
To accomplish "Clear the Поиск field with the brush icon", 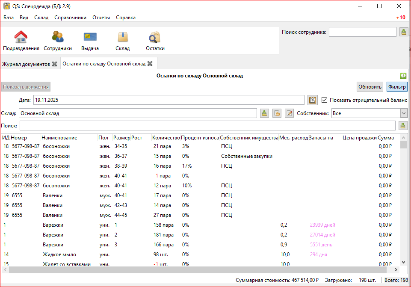I will [402, 125].
